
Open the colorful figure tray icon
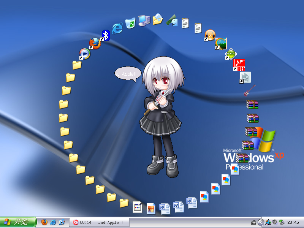(x=268, y=222)
